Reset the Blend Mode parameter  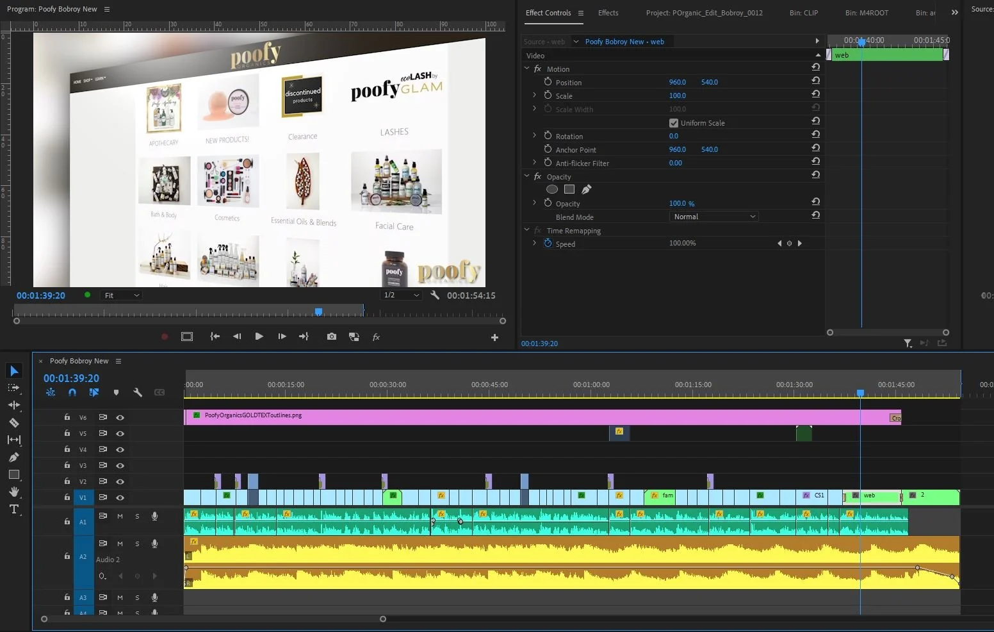[x=815, y=215]
